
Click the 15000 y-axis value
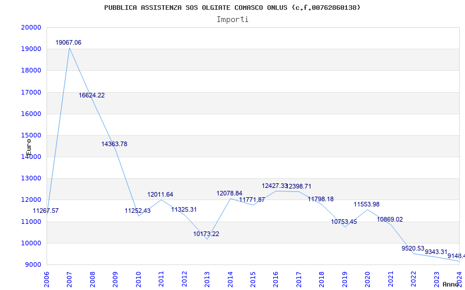[x=31, y=136]
